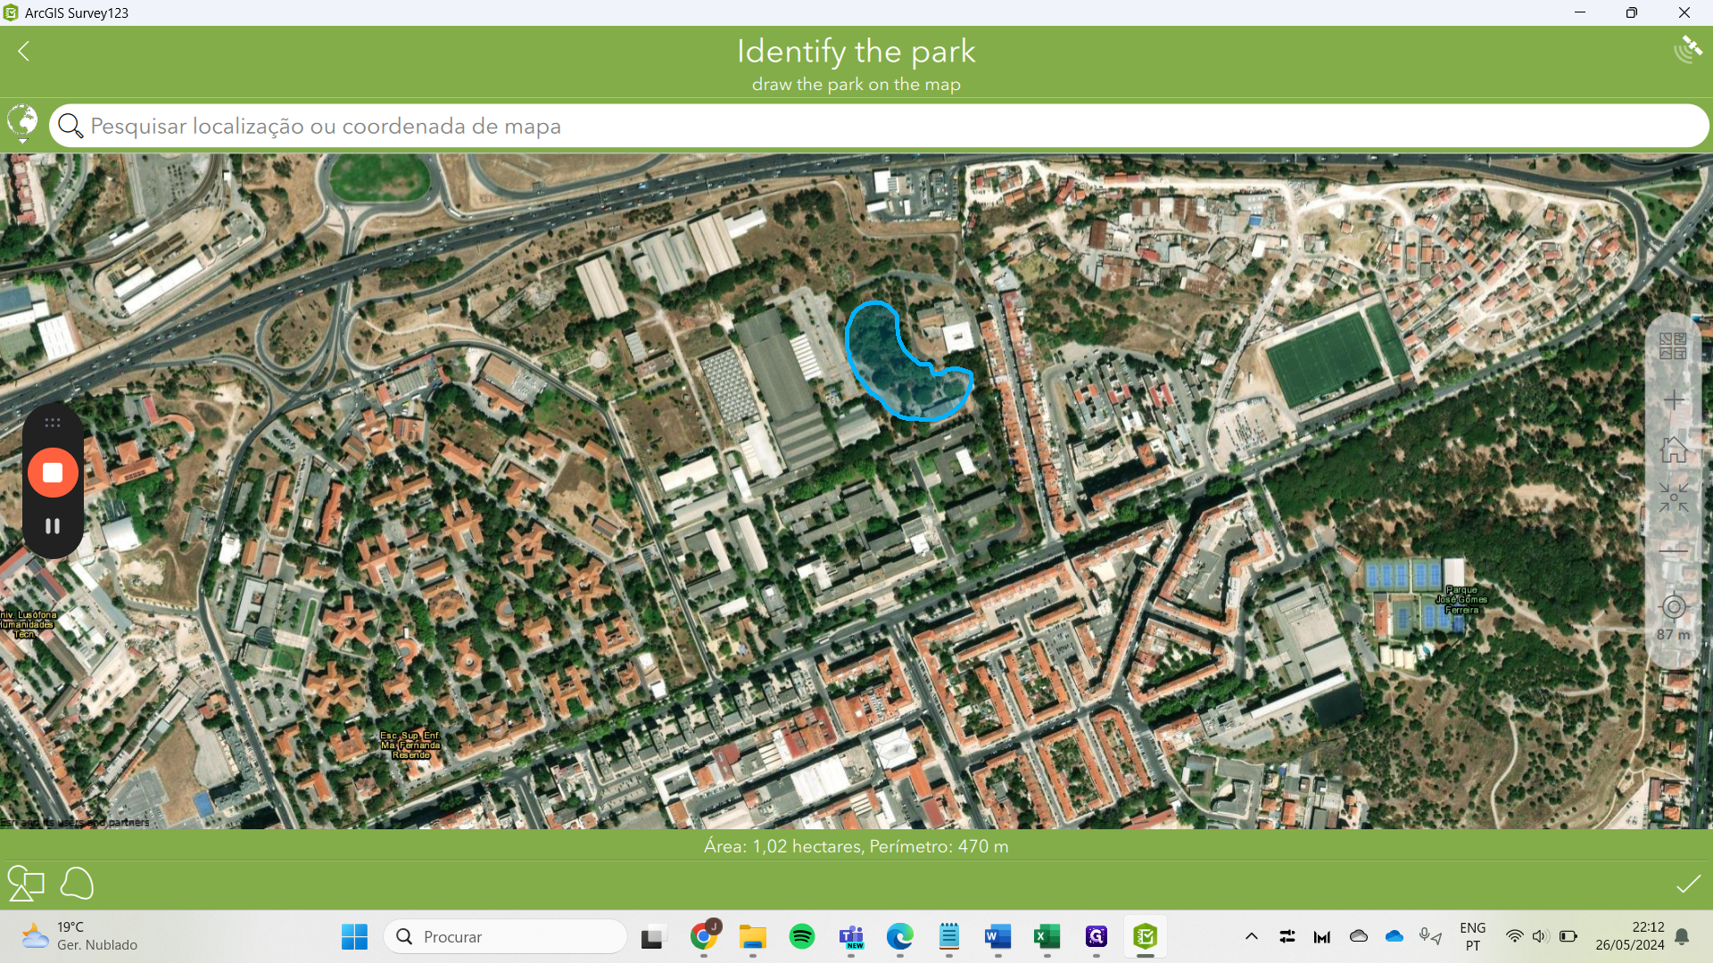Go back with the left arrow
The height and width of the screenshot is (963, 1713).
[24, 52]
